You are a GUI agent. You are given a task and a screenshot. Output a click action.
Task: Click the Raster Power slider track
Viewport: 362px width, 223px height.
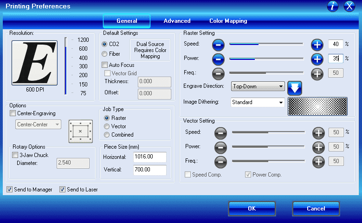tap(266, 59)
